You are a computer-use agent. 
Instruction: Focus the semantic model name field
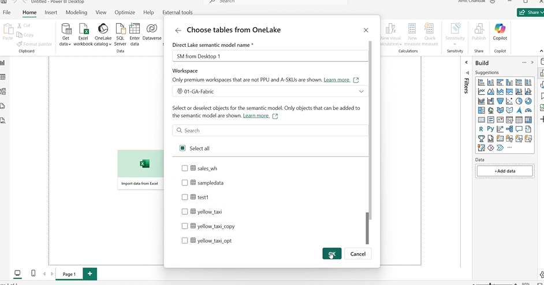[270, 56]
